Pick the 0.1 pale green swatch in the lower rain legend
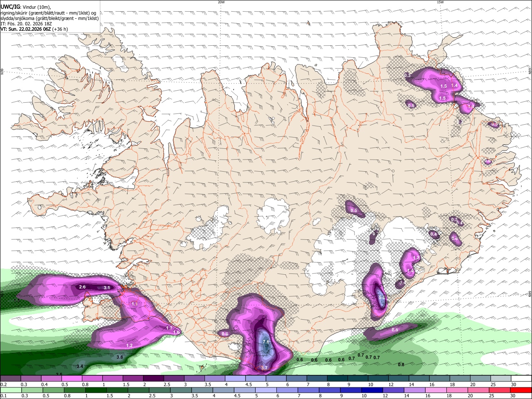532x399 pixels. pos(11,390)
